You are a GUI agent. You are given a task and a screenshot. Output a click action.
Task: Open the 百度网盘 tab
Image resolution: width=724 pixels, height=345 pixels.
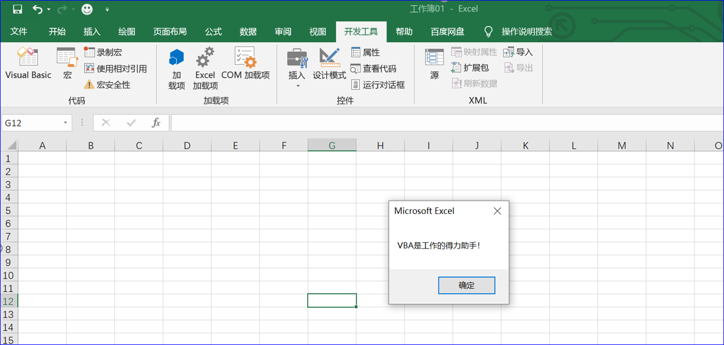pyautogui.click(x=447, y=32)
